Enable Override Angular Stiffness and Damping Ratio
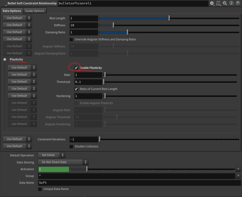This screenshot has height=197, width=242. [71, 39]
